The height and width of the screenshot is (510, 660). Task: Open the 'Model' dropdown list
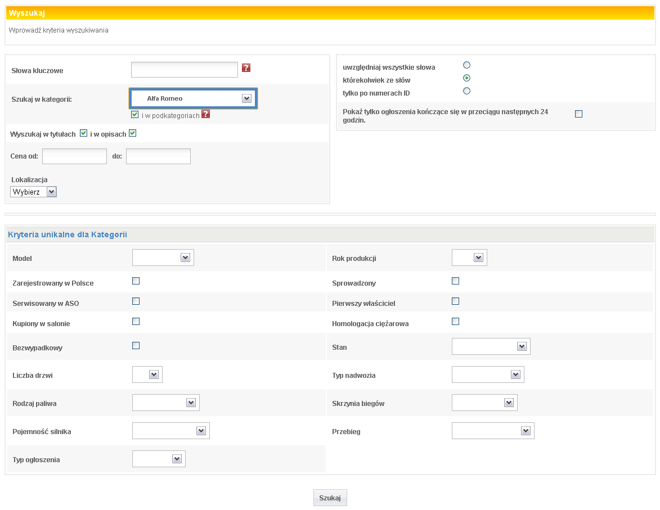[163, 258]
